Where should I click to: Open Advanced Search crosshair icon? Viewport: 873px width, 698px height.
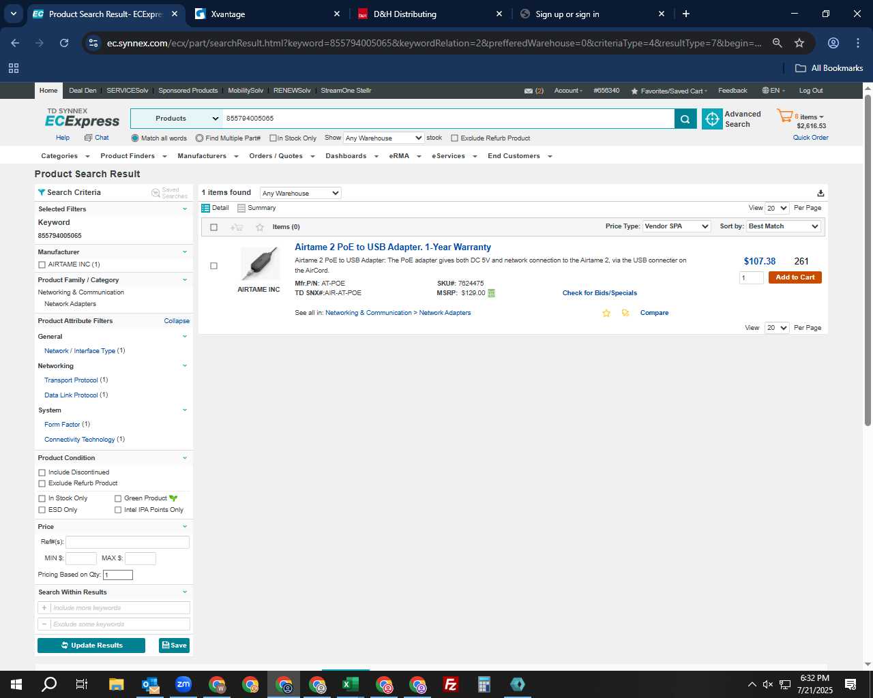pos(712,119)
